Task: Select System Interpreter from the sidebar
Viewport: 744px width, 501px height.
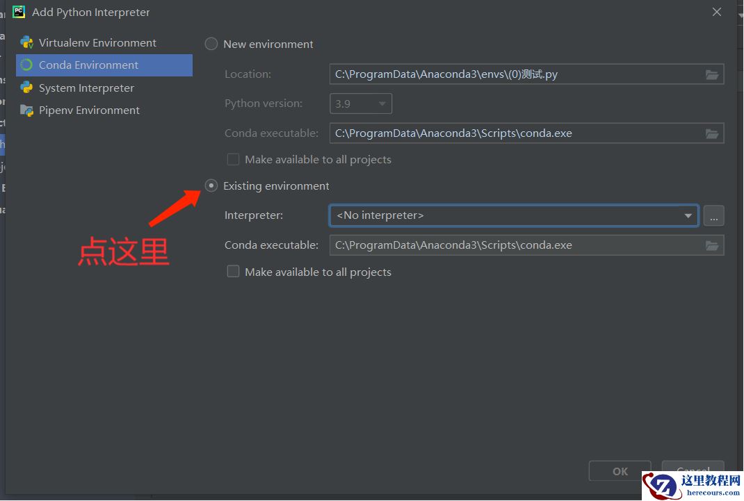Action: click(x=86, y=88)
